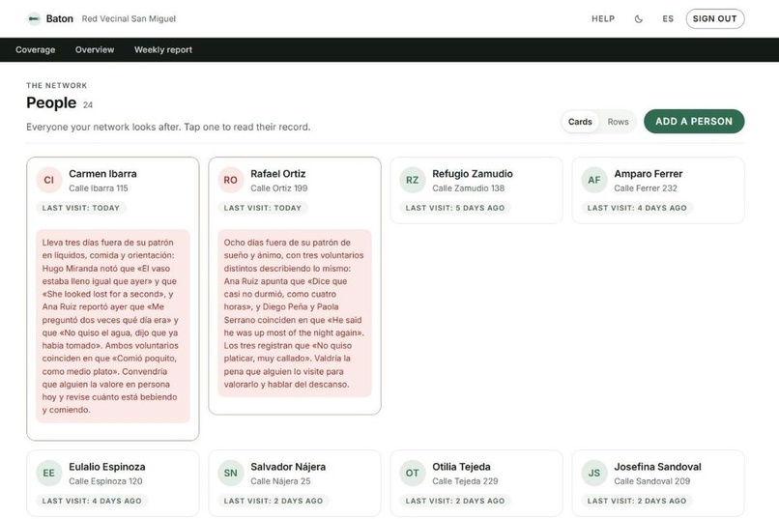Click address Calle Ferrer 232
This screenshot has width=779, height=519.
[x=646, y=188]
